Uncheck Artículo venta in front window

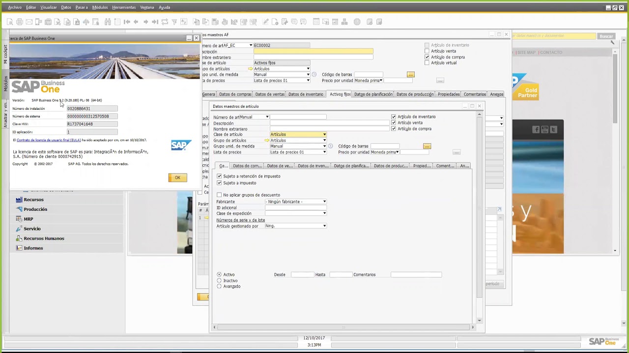click(394, 123)
